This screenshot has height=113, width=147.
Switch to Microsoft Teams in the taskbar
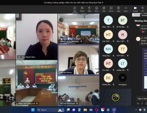[x=114, y=110]
